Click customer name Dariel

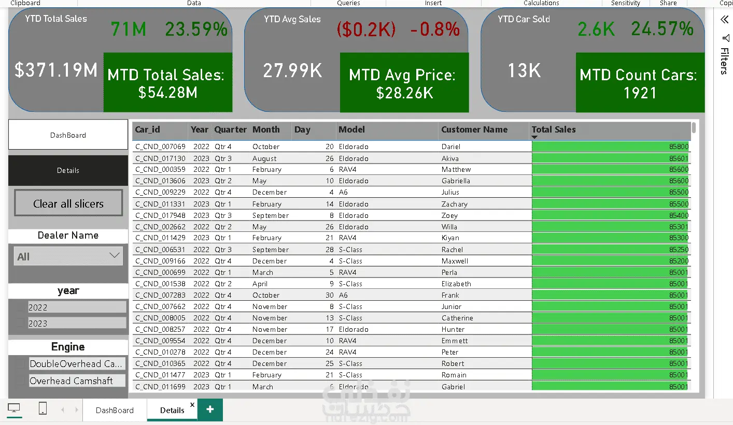pos(451,146)
